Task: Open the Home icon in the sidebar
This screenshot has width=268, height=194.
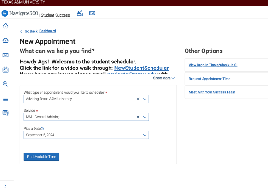Action: [6, 26]
